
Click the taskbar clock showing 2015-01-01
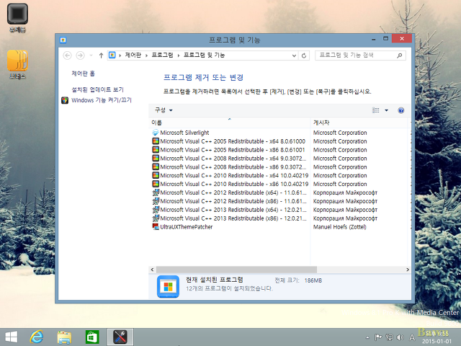click(x=437, y=337)
